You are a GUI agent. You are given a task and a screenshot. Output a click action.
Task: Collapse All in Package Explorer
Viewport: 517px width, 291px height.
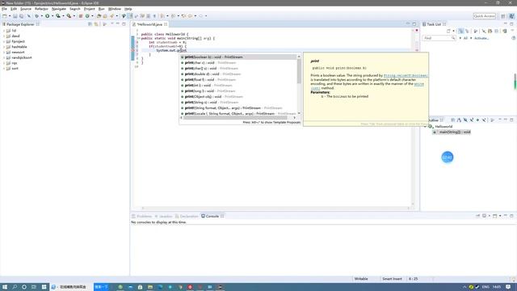click(90, 24)
